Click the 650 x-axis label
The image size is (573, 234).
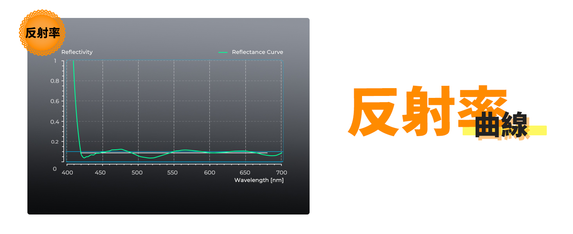pyautogui.click(x=245, y=172)
